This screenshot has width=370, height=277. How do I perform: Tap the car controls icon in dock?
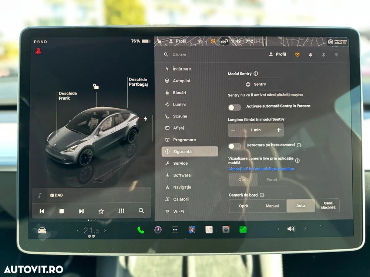[42, 230]
